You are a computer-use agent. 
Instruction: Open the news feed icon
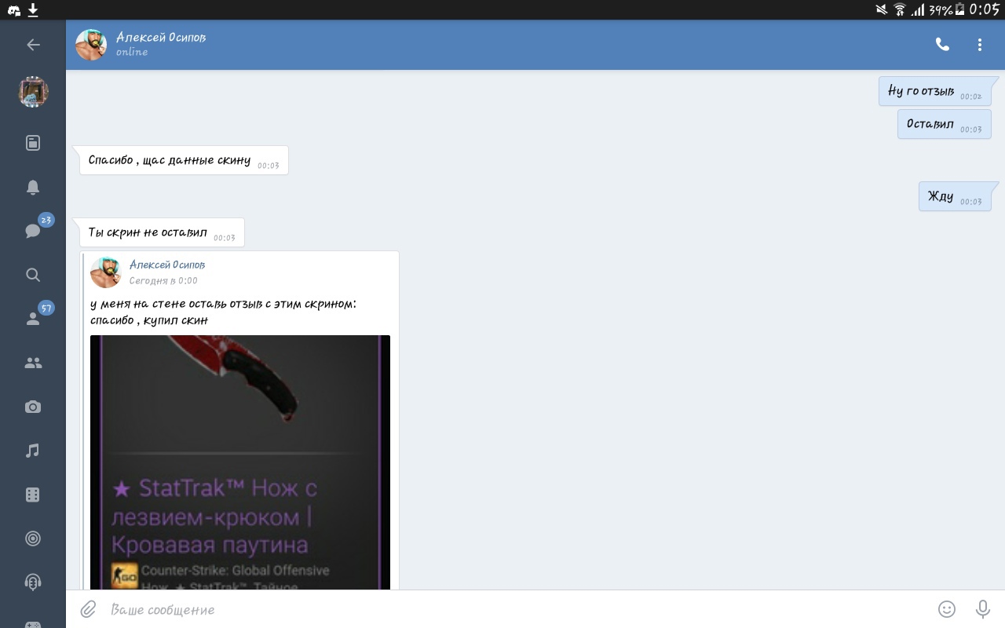(x=33, y=143)
